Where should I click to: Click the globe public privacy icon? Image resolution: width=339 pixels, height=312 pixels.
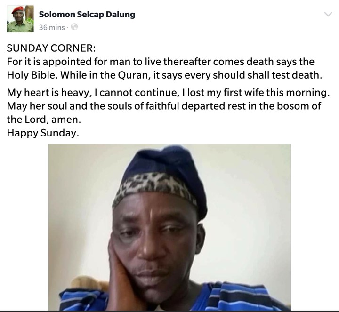click(74, 27)
